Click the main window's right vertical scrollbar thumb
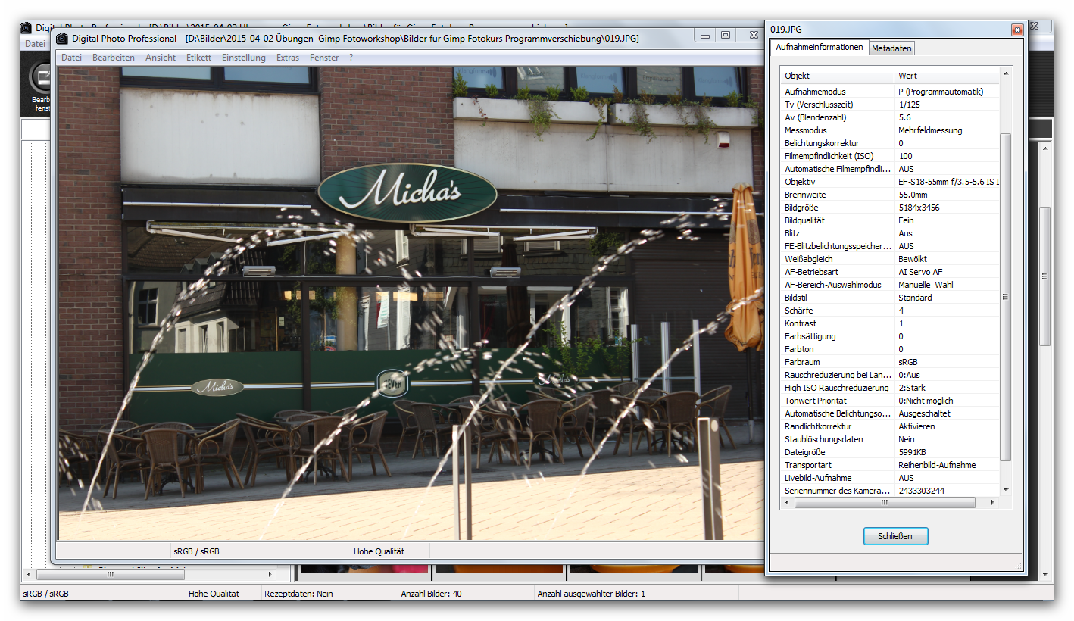This screenshot has width=1074, height=621. click(1046, 276)
